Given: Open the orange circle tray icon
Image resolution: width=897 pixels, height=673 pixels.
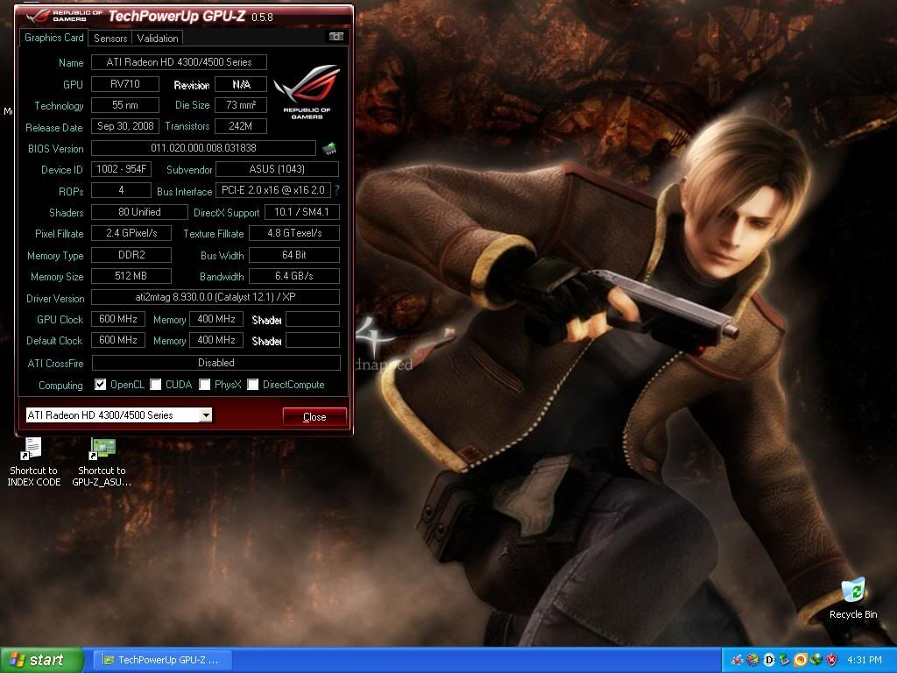Looking at the screenshot, I should pyautogui.click(x=801, y=660).
